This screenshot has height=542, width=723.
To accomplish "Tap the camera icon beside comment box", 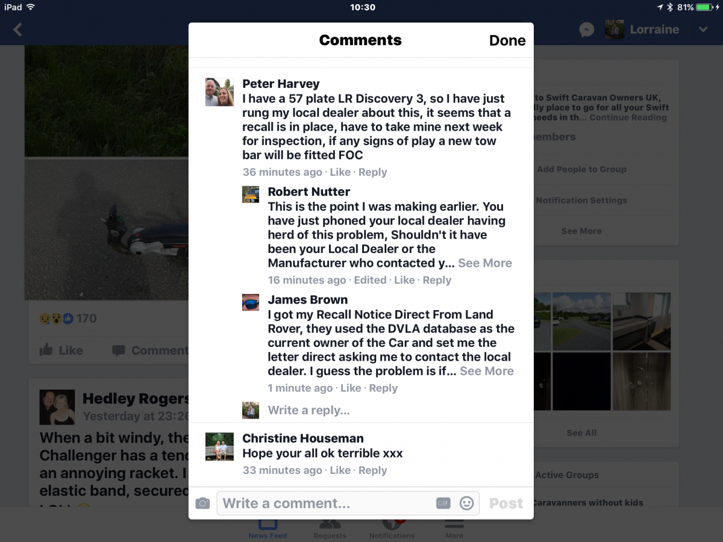I will pyautogui.click(x=202, y=503).
